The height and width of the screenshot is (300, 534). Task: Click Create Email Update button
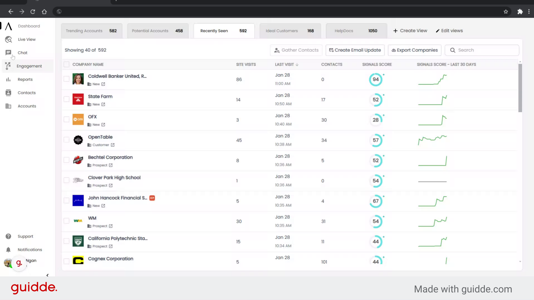(x=355, y=50)
